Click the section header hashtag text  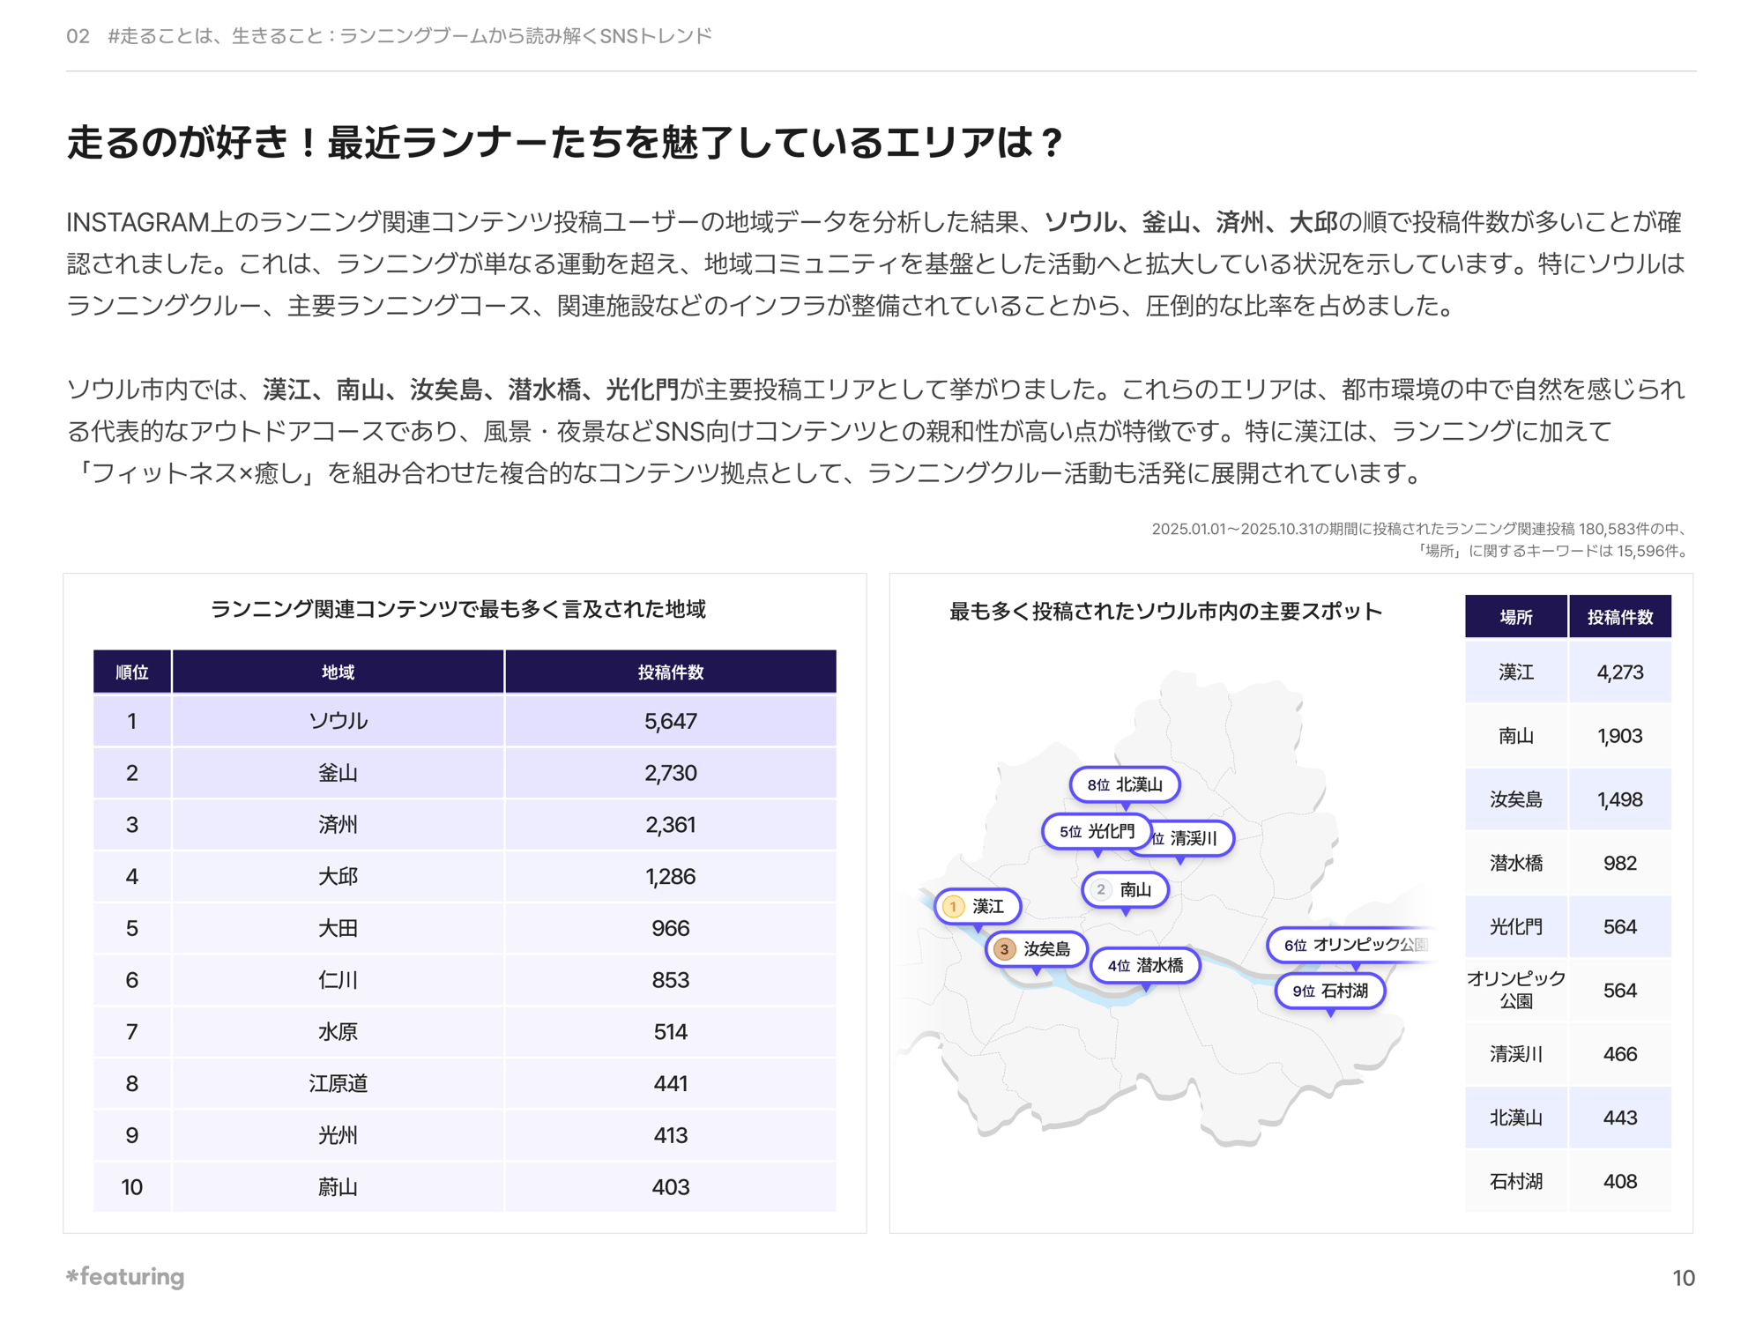coord(410,36)
